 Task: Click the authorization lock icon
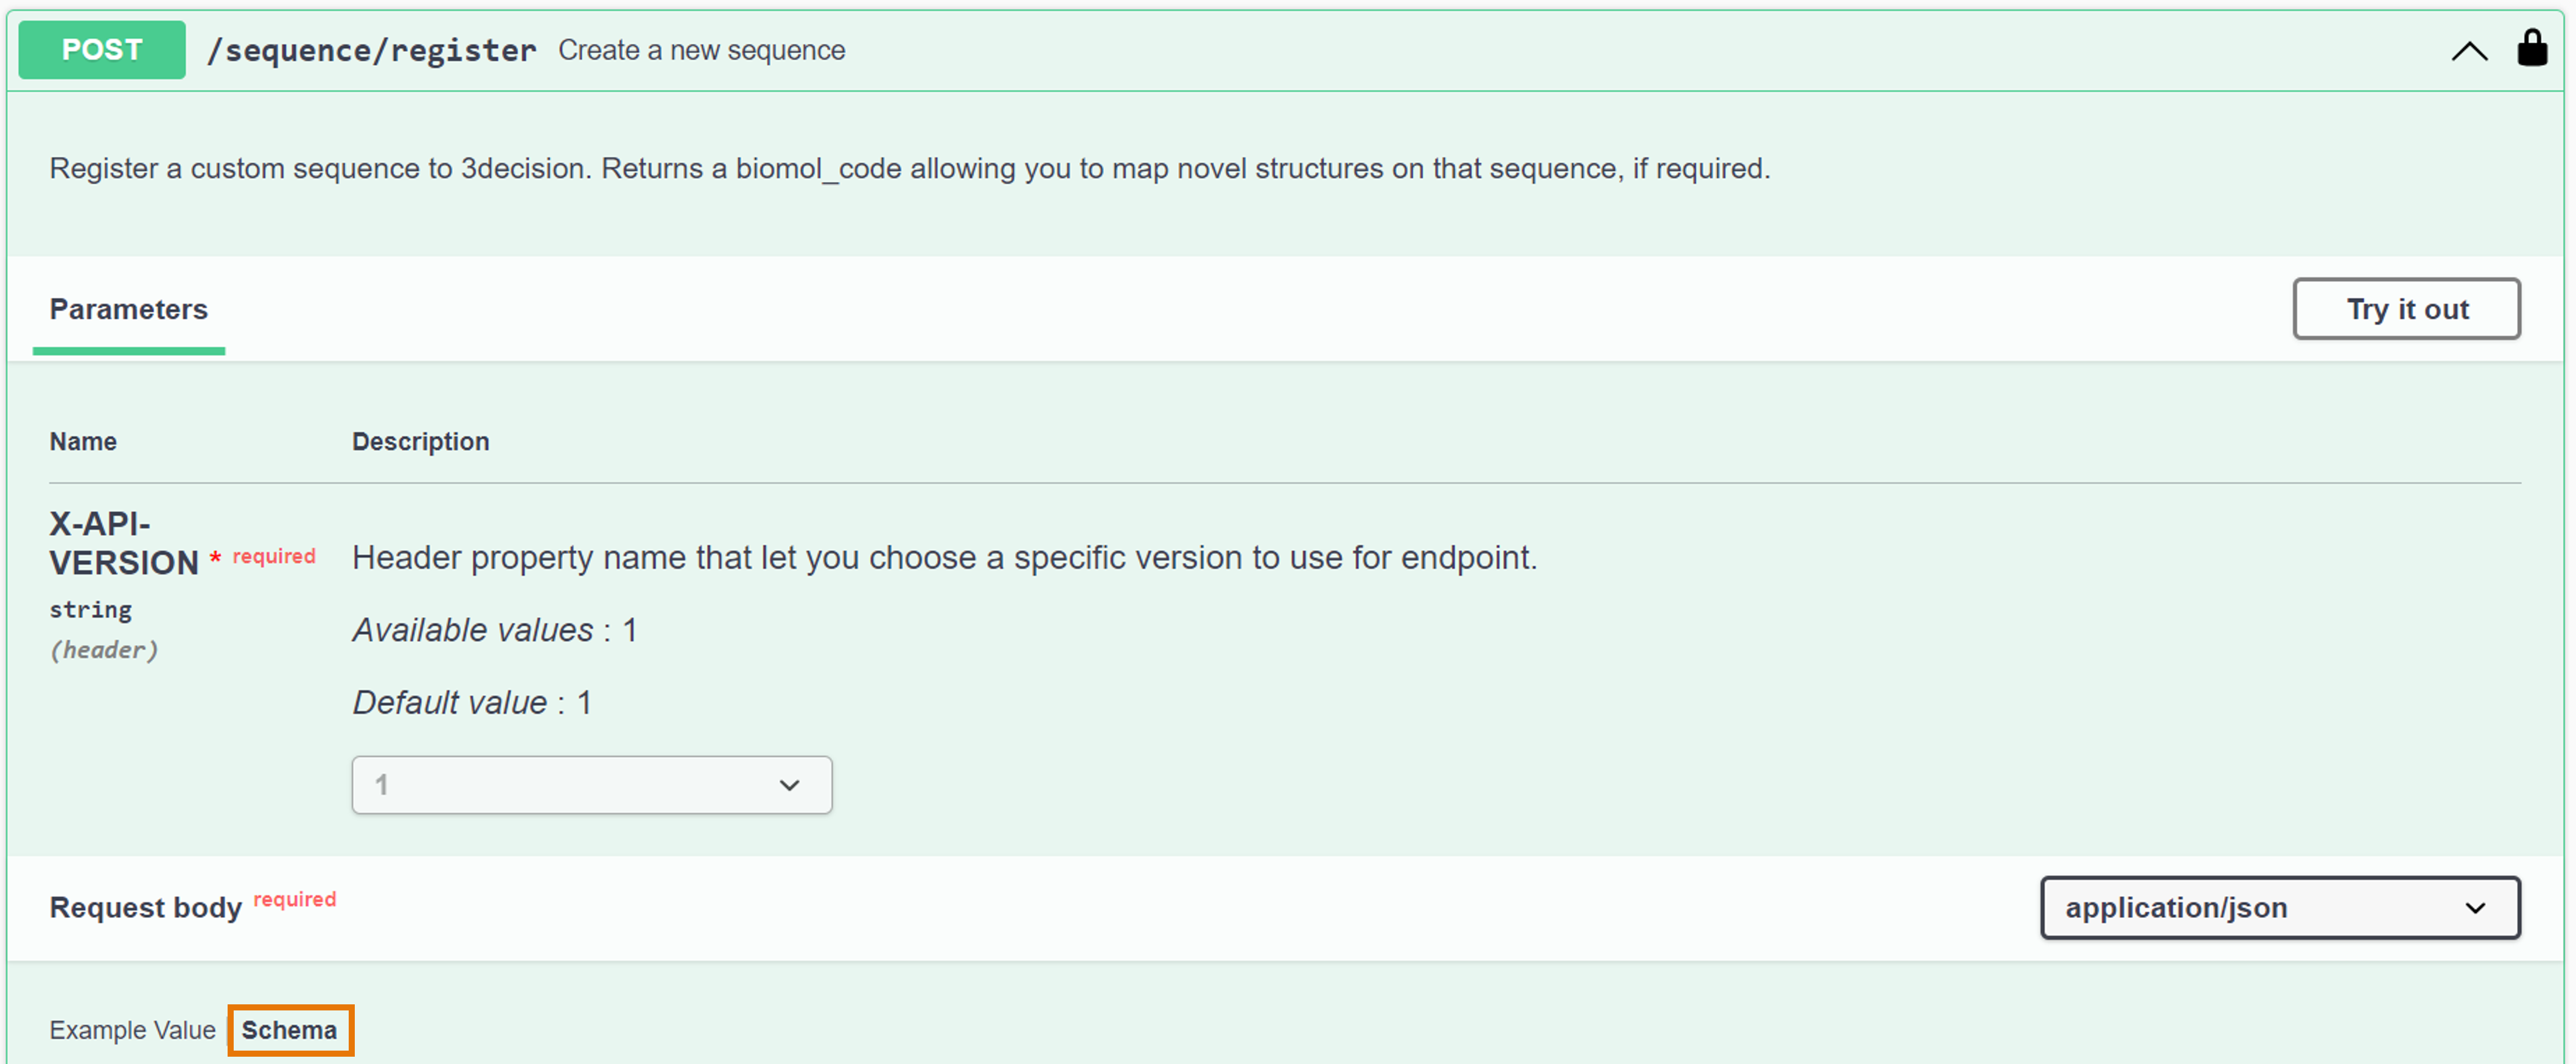point(2532,47)
